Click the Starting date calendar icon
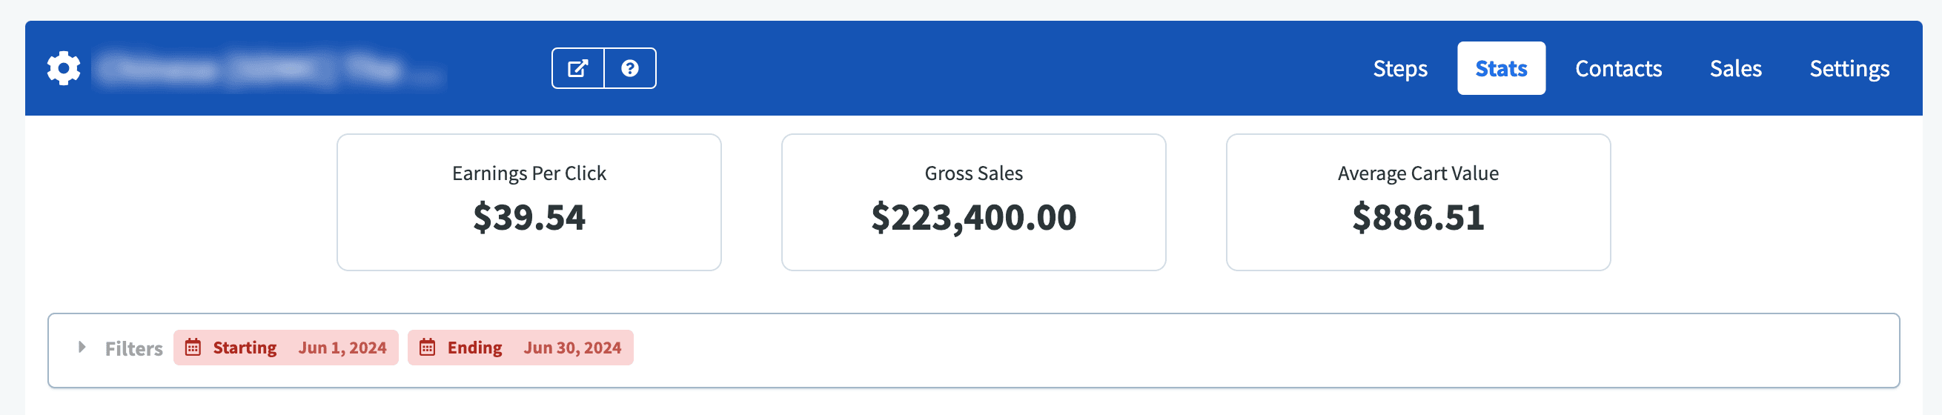The width and height of the screenshot is (1942, 415). 193,348
